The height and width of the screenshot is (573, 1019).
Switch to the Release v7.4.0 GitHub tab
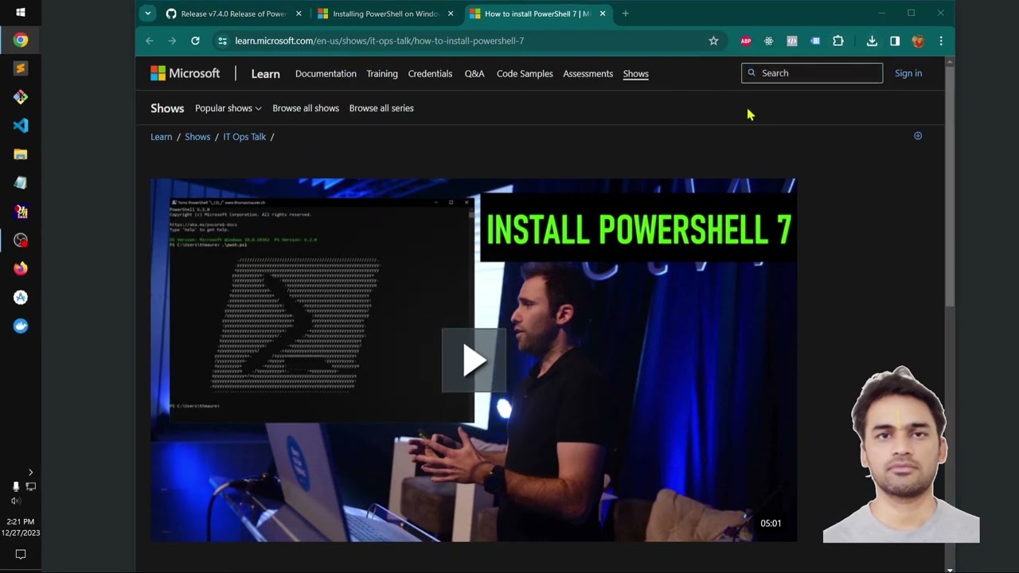[x=233, y=14]
